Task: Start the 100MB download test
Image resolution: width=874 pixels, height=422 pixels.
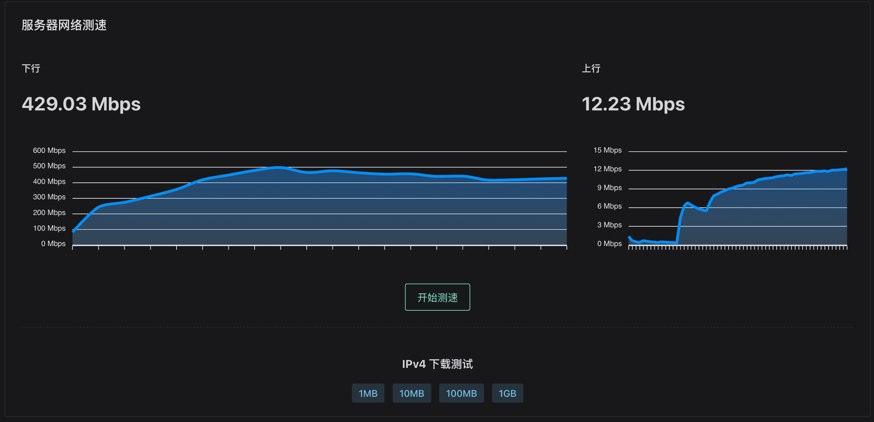Action: 461,393
